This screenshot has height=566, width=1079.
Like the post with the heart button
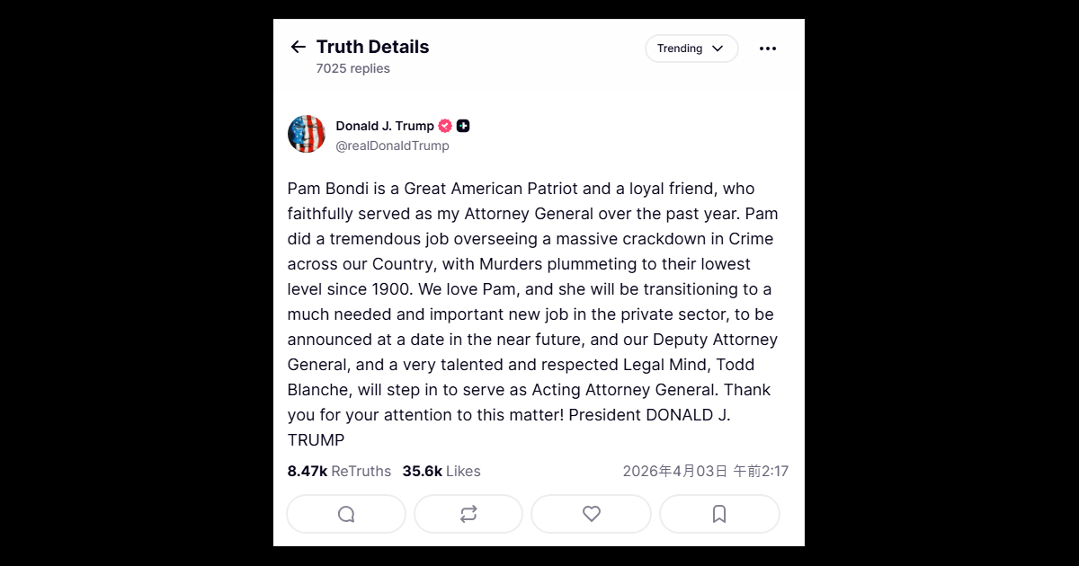pos(591,514)
